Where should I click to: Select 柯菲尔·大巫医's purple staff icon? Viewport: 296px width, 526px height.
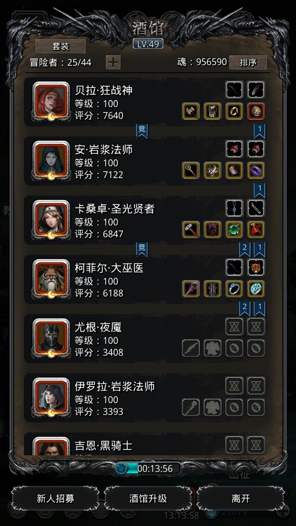tap(191, 288)
